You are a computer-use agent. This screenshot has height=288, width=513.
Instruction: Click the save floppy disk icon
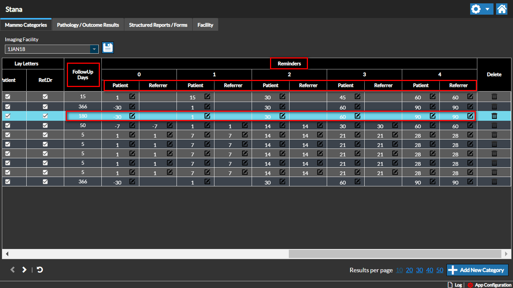(108, 48)
